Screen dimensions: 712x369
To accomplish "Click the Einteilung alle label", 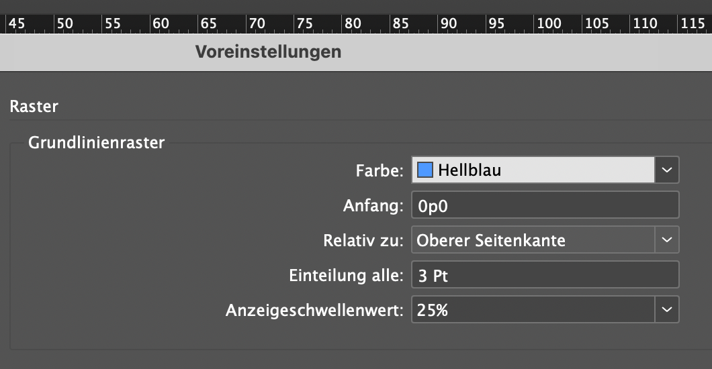I will [x=346, y=275].
